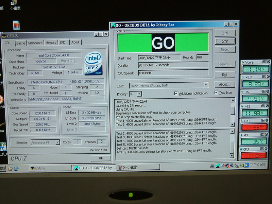Viewport: 272px width, 204px height.
Task: Click the lower log pane scroll-down arrow
Action: (x=232, y=156)
